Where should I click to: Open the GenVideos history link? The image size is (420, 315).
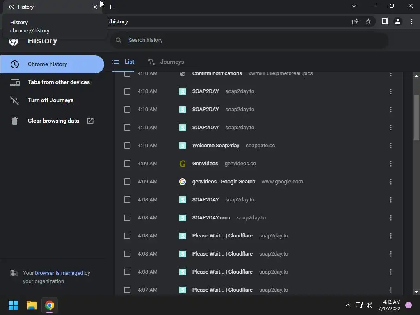point(205,163)
